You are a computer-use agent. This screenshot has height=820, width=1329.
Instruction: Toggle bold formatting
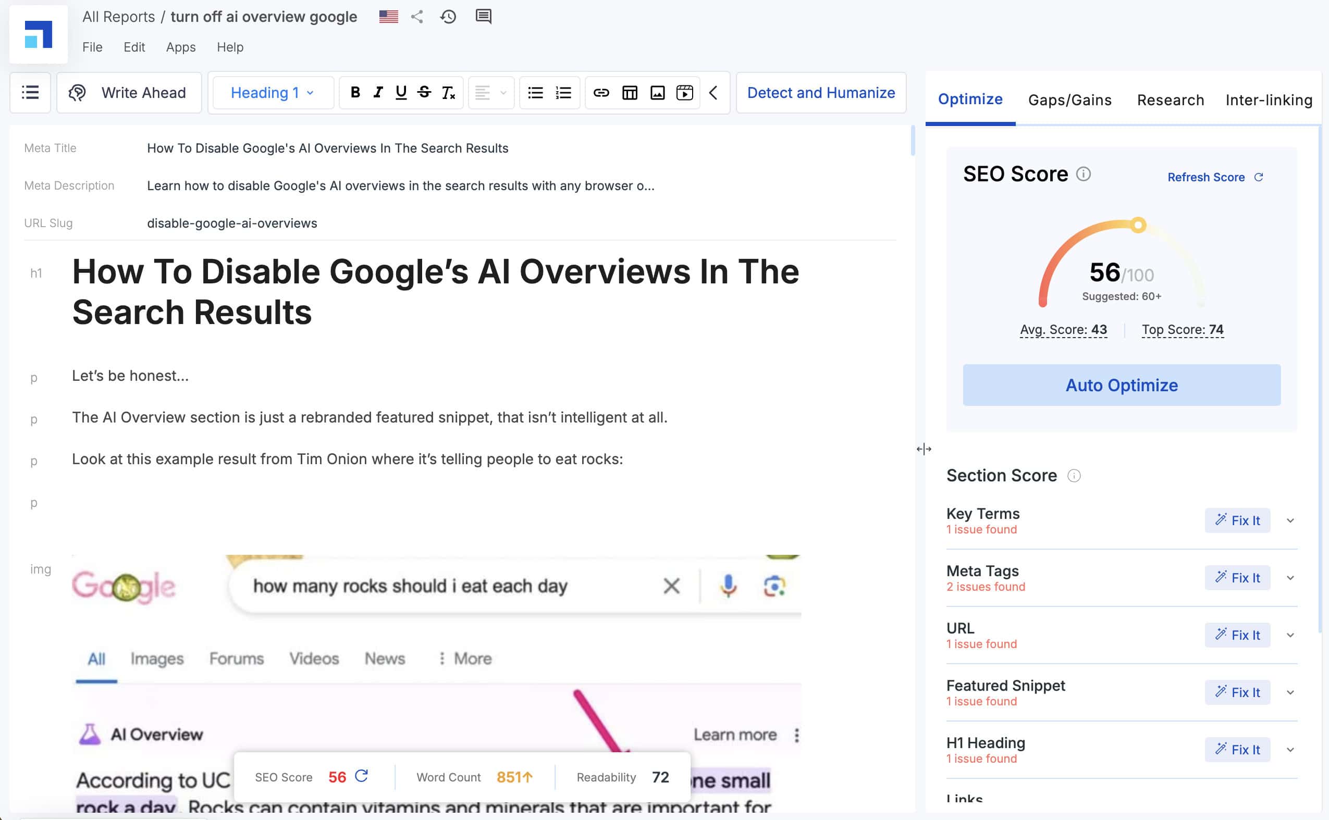click(355, 93)
